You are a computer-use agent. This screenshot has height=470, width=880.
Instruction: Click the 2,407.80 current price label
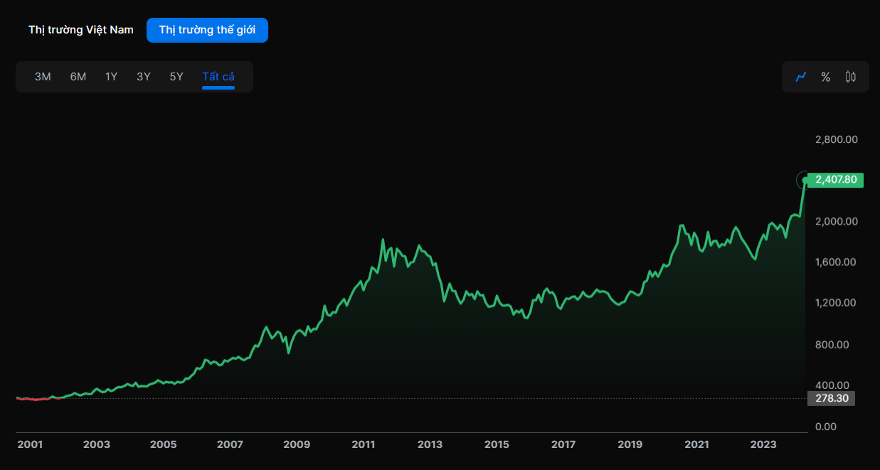pyautogui.click(x=836, y=180)
